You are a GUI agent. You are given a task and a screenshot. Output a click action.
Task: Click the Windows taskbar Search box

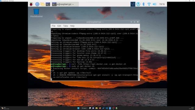[x=84, y=108]
